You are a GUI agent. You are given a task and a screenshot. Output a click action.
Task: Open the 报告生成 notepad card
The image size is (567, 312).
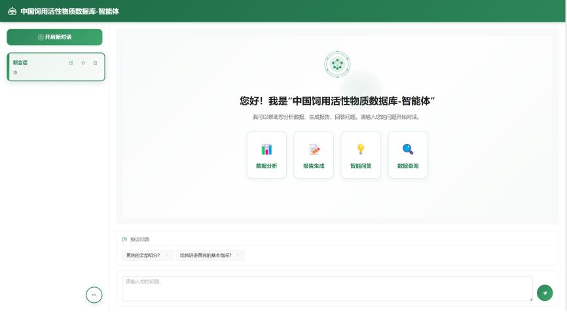[314, 155]
